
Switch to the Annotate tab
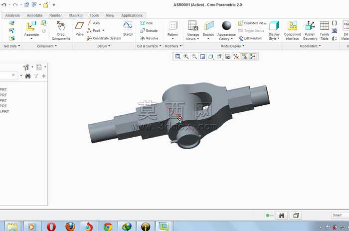tap(34, 15)
